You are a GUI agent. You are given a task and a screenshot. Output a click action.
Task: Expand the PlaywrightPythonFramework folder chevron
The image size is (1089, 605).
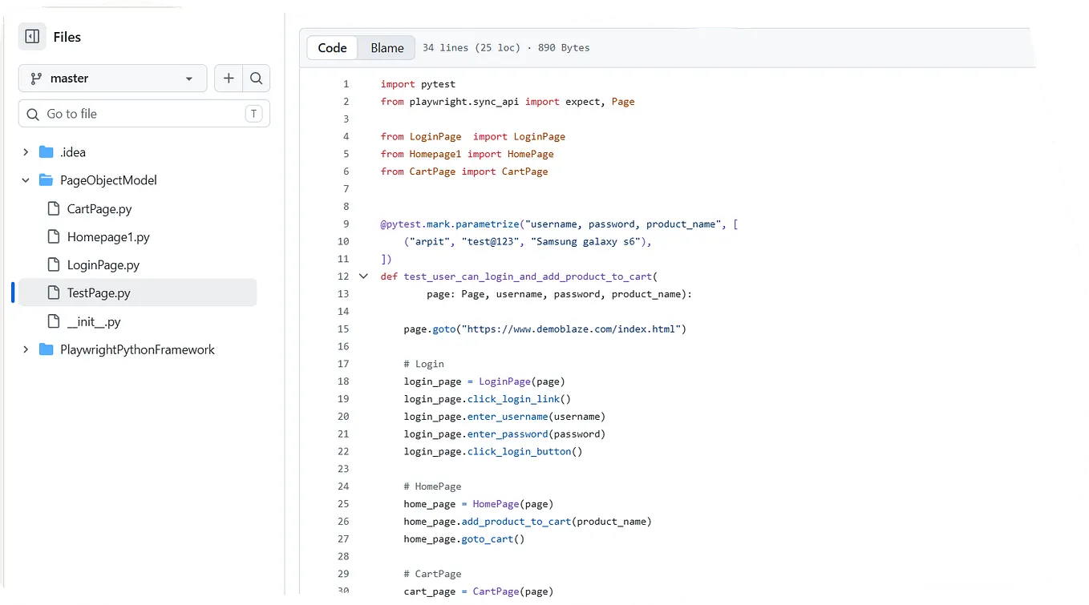(x=26, y=349)
